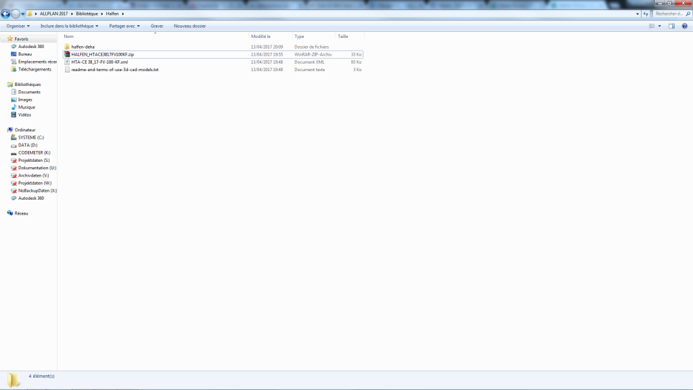693x390 pixels.
Task: Select ALLPLAN 2017 in the address path
Action: (x=53, y=14)
